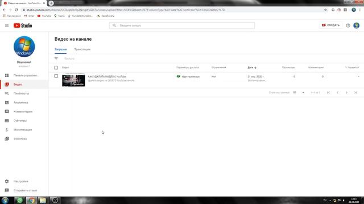
Task: Open the Videos sidebar item
Action: [x=24, y=84]
